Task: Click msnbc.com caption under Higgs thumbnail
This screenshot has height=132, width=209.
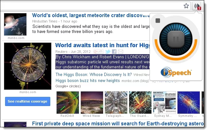Action: [28, 92]
